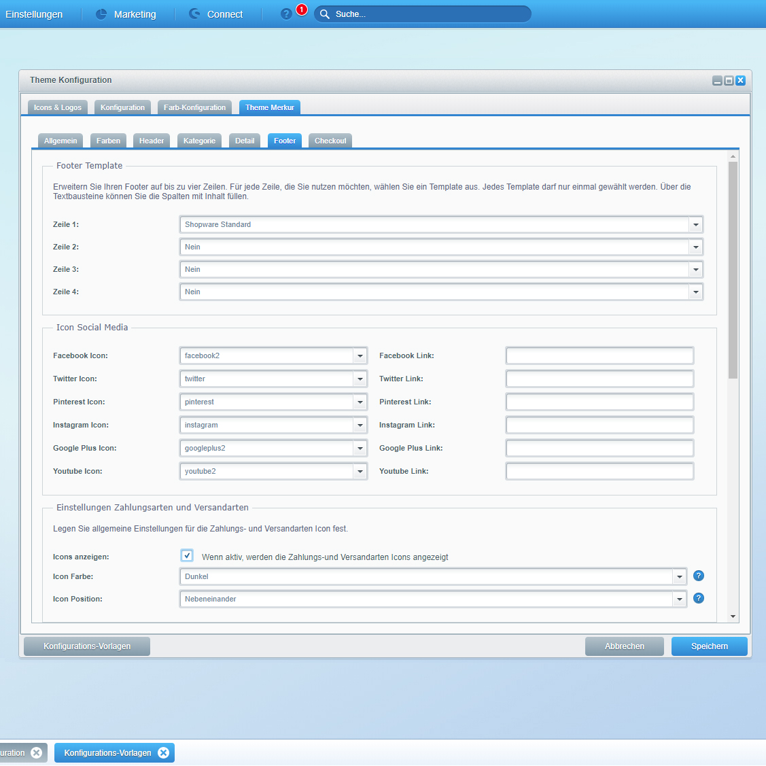
Task: Close the Konfigurations-Vorlagen taskbar item
Action: [x=163, y=752]
